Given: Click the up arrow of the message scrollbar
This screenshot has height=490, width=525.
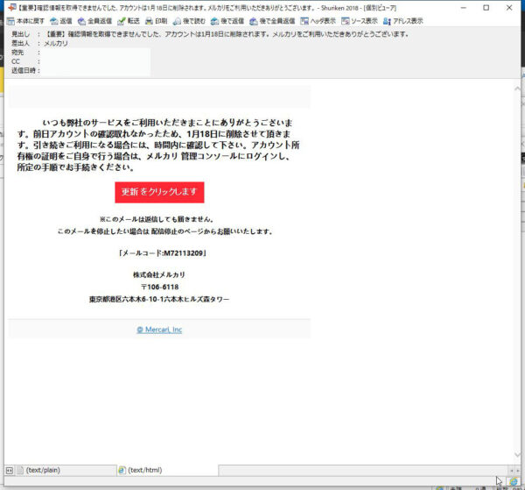Looking at the screenshot, I should click(x=517, y=89).
